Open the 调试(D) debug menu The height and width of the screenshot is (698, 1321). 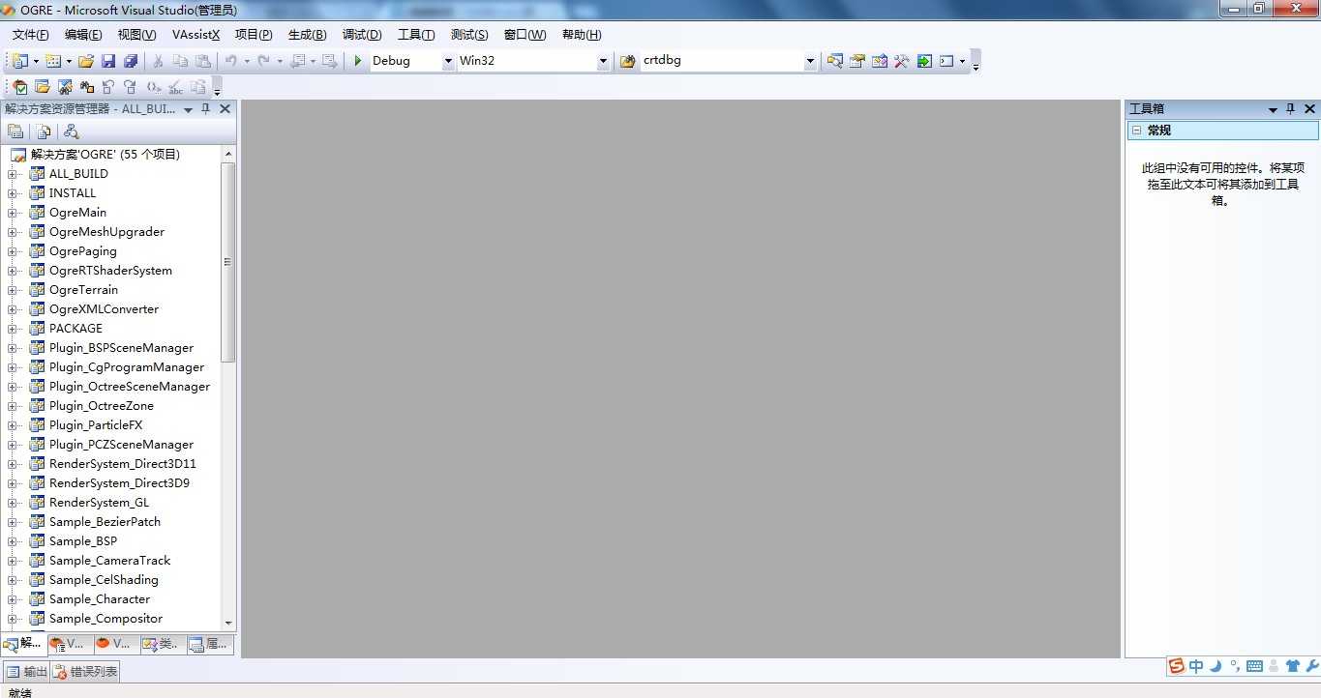coord(362,35)
